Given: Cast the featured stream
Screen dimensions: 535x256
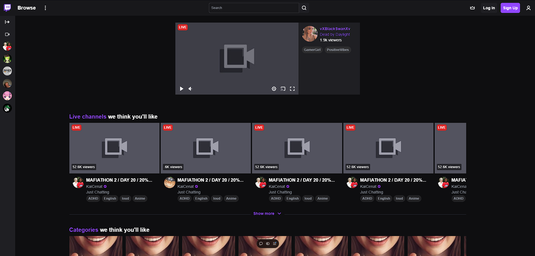Looking at the screenshot, I should point(283,89).
